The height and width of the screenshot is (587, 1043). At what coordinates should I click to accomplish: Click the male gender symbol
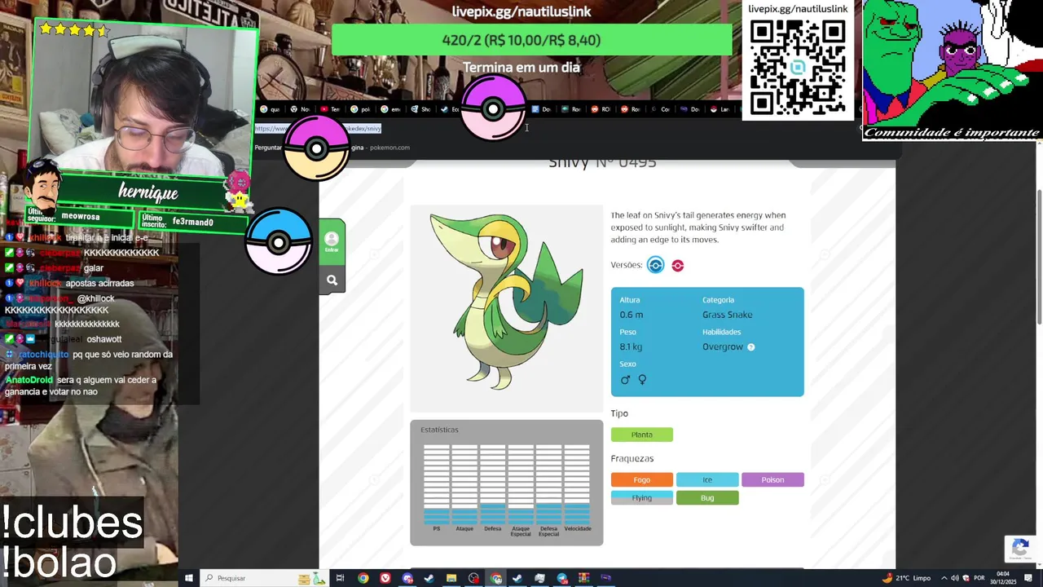(625, 380)
